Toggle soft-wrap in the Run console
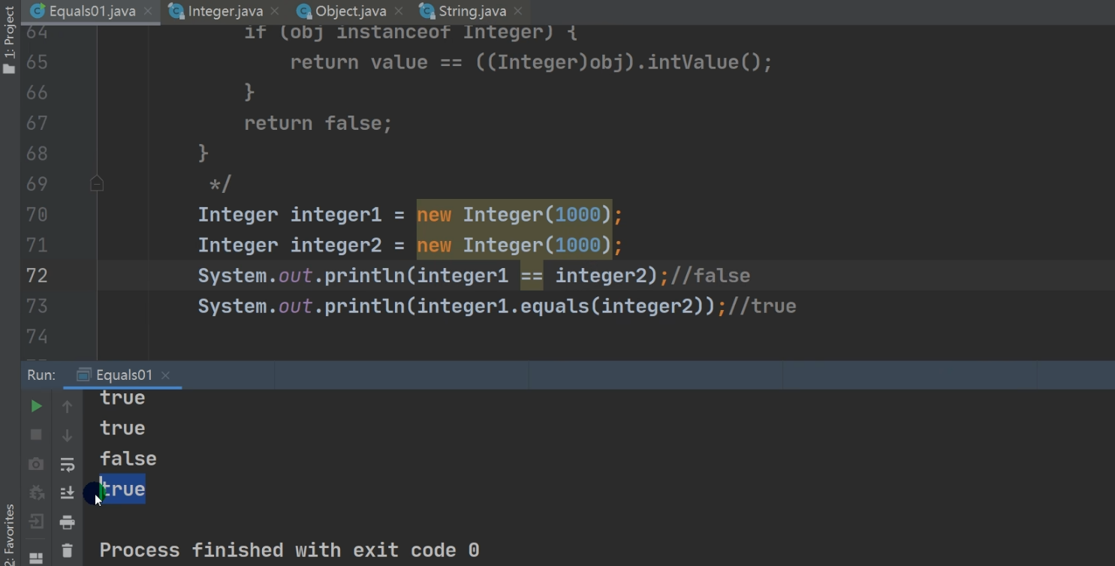The width and height of the screenshot is (1115, 566). click(x=67, y=465)
